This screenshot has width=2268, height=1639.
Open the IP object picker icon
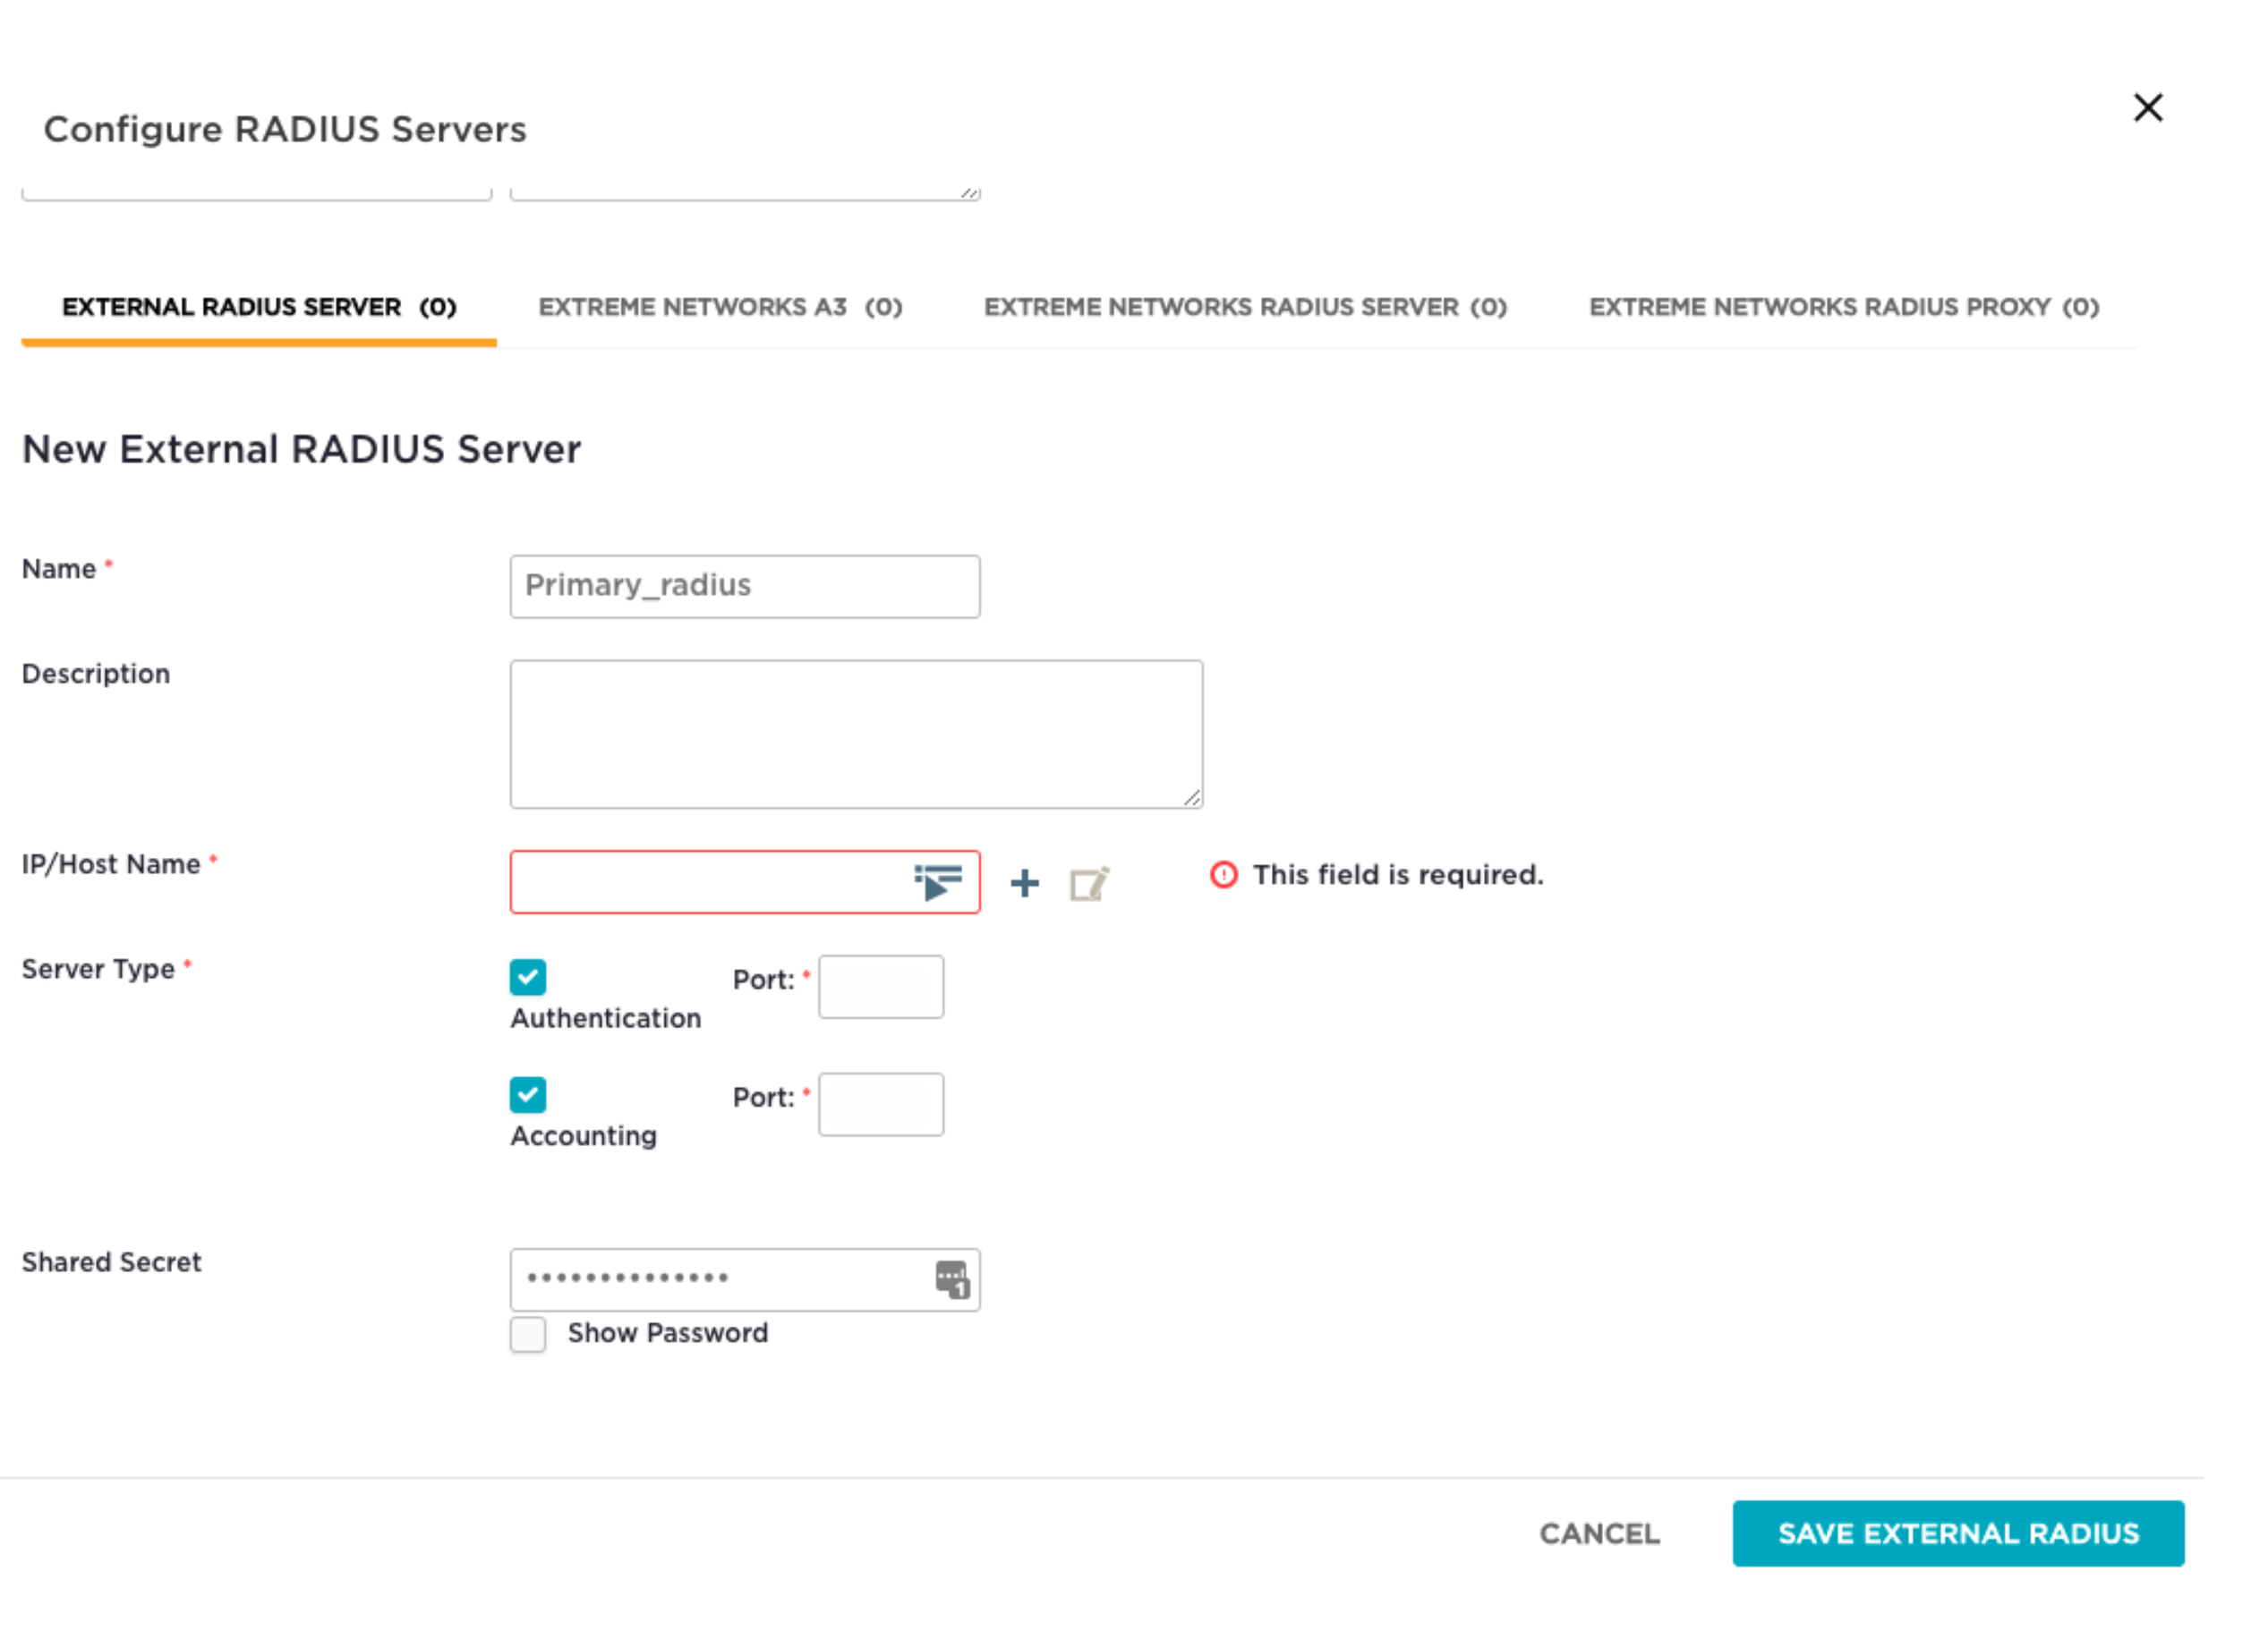point(936,881)
